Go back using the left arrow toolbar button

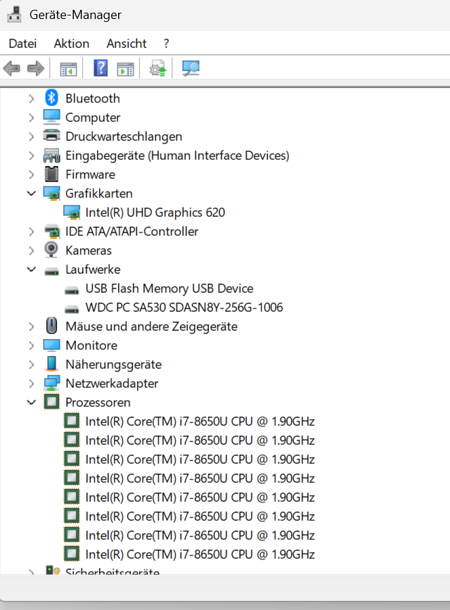(12, 68)
